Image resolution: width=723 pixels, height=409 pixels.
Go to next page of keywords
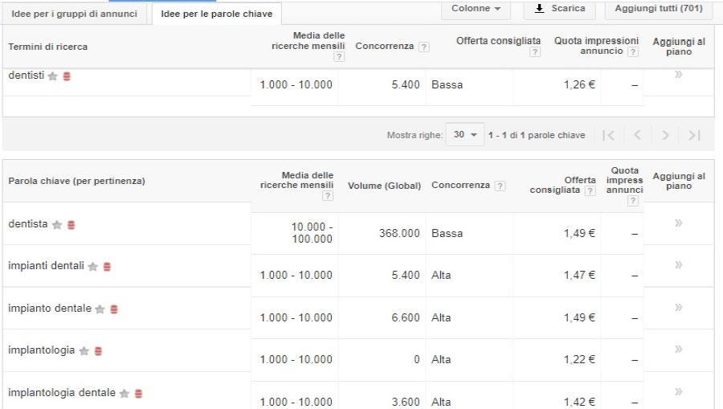[665, 135]
